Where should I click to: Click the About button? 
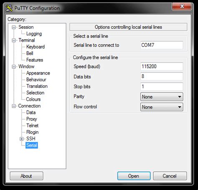[x=26, y=176]
